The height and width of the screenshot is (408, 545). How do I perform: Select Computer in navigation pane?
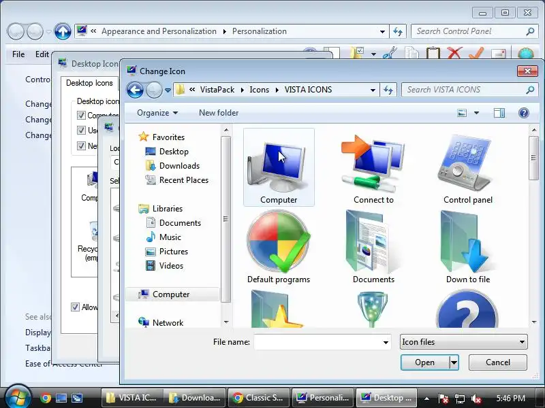[173, 294]
